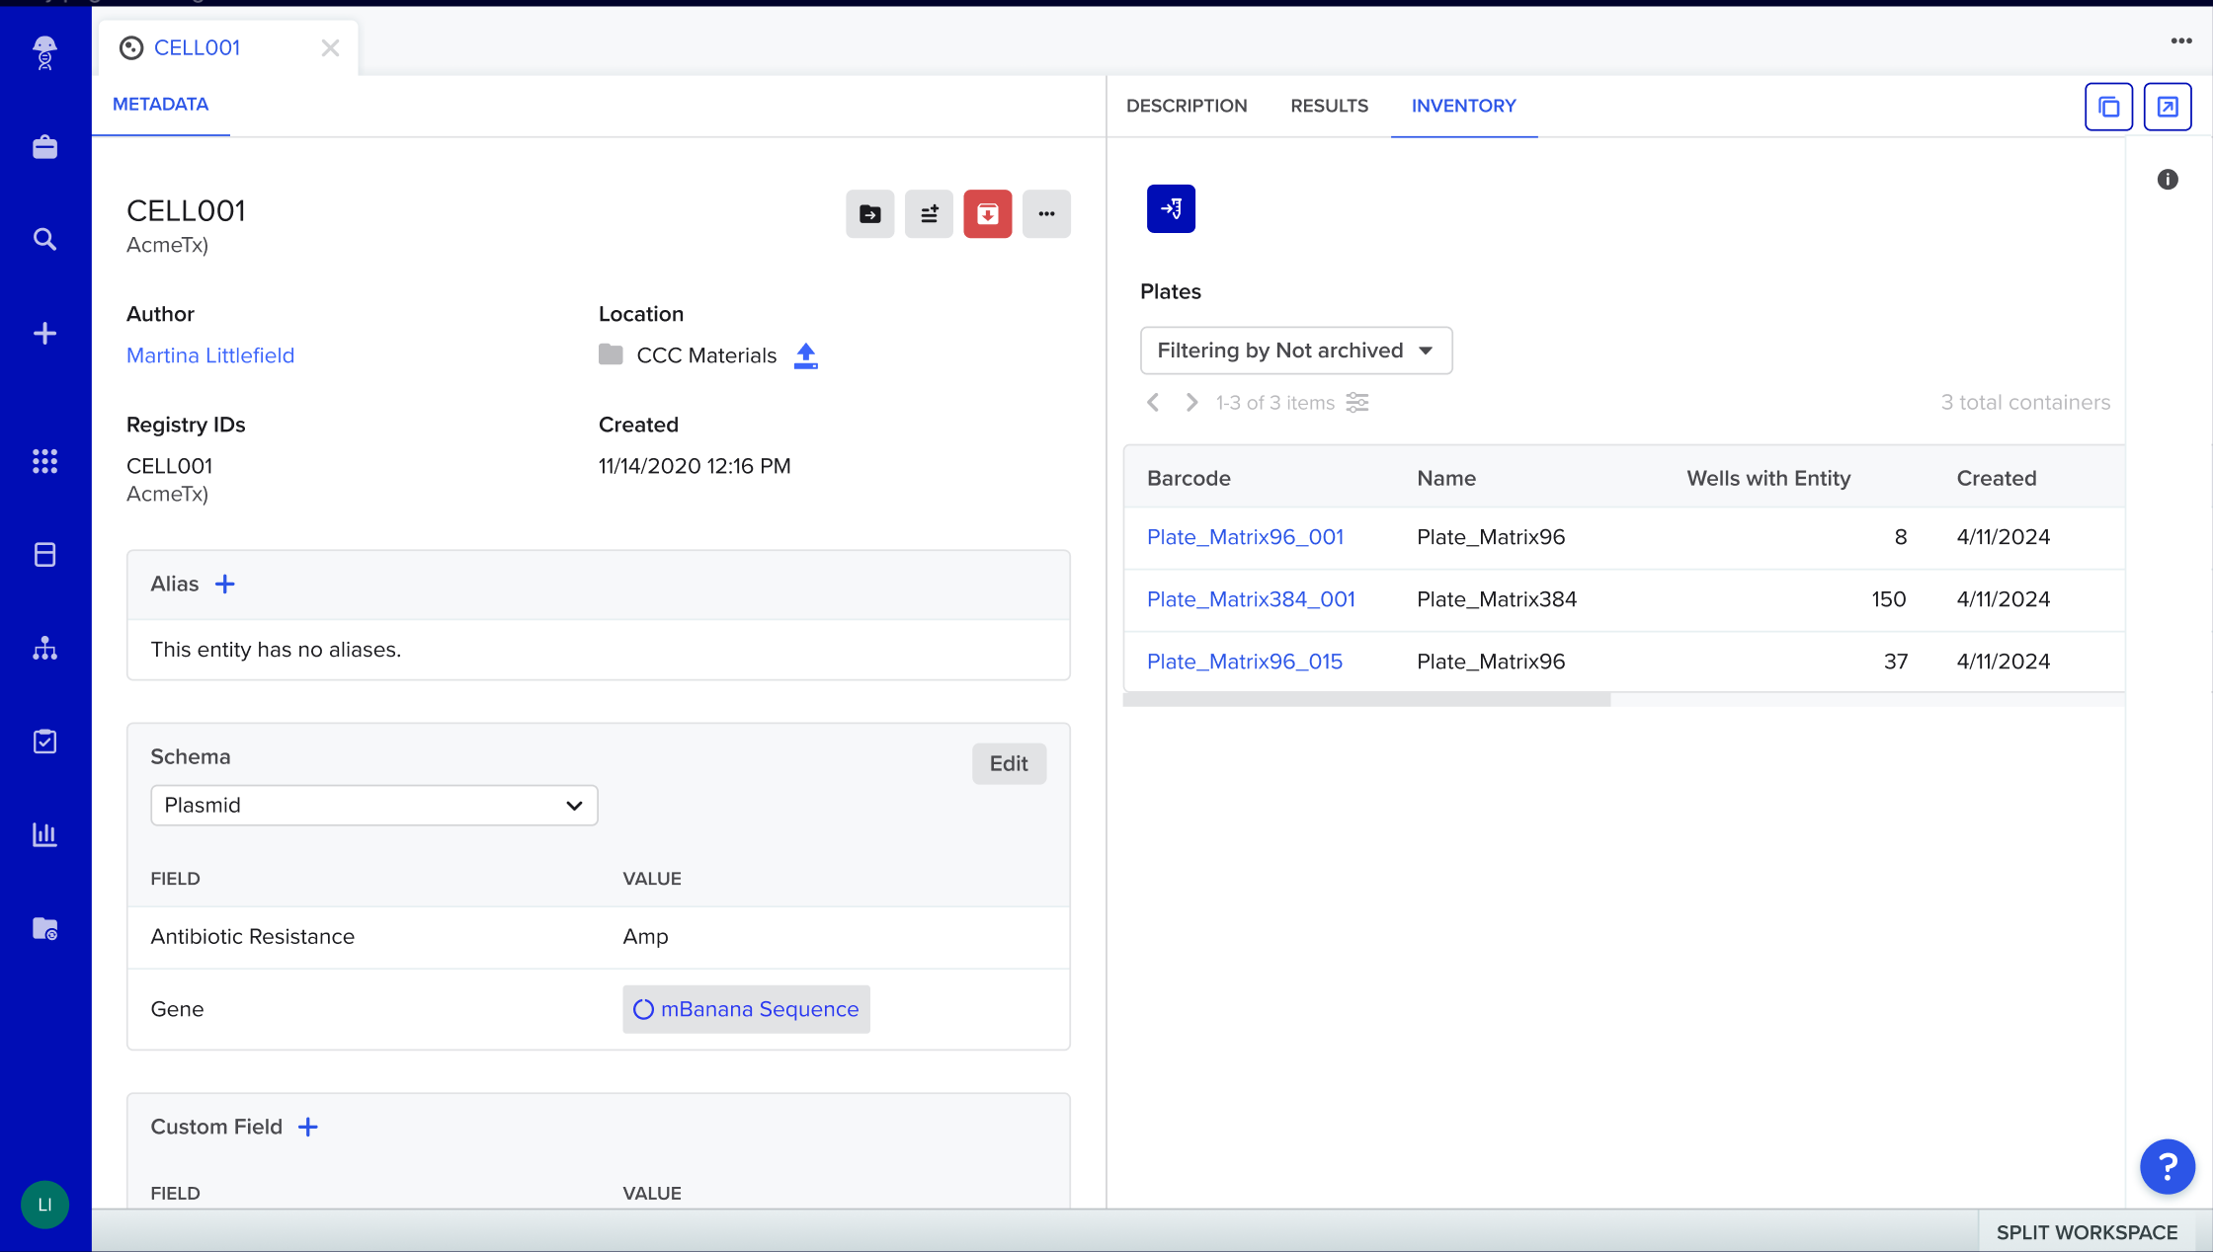Screen dimensions: 2213x1252
Task: Click the plates table horizontal scrollbar
Action: (x=1366, y=699)
